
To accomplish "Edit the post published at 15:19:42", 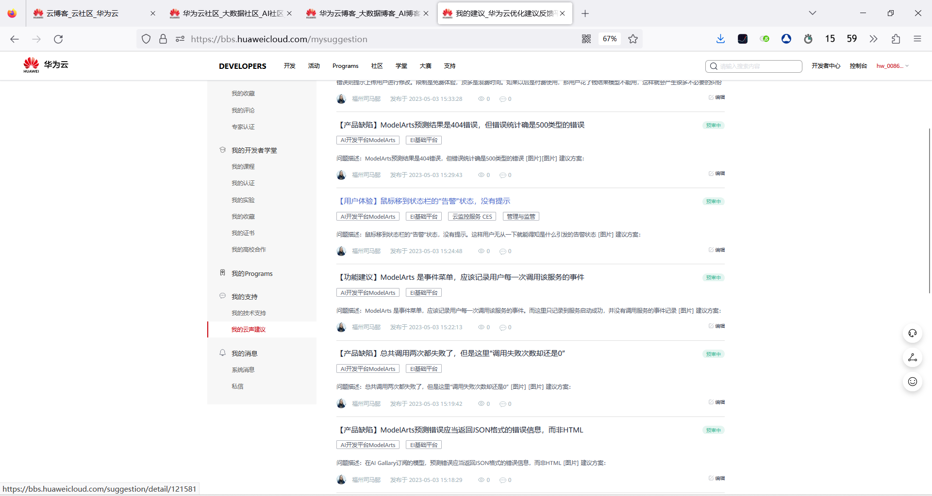I will click(x=717, y=402).
